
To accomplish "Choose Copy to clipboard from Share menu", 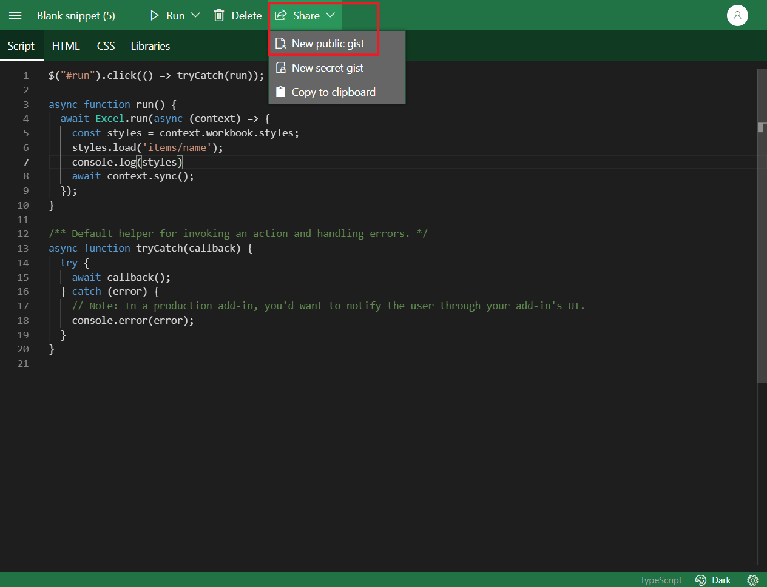I will (x=333, y=92).
